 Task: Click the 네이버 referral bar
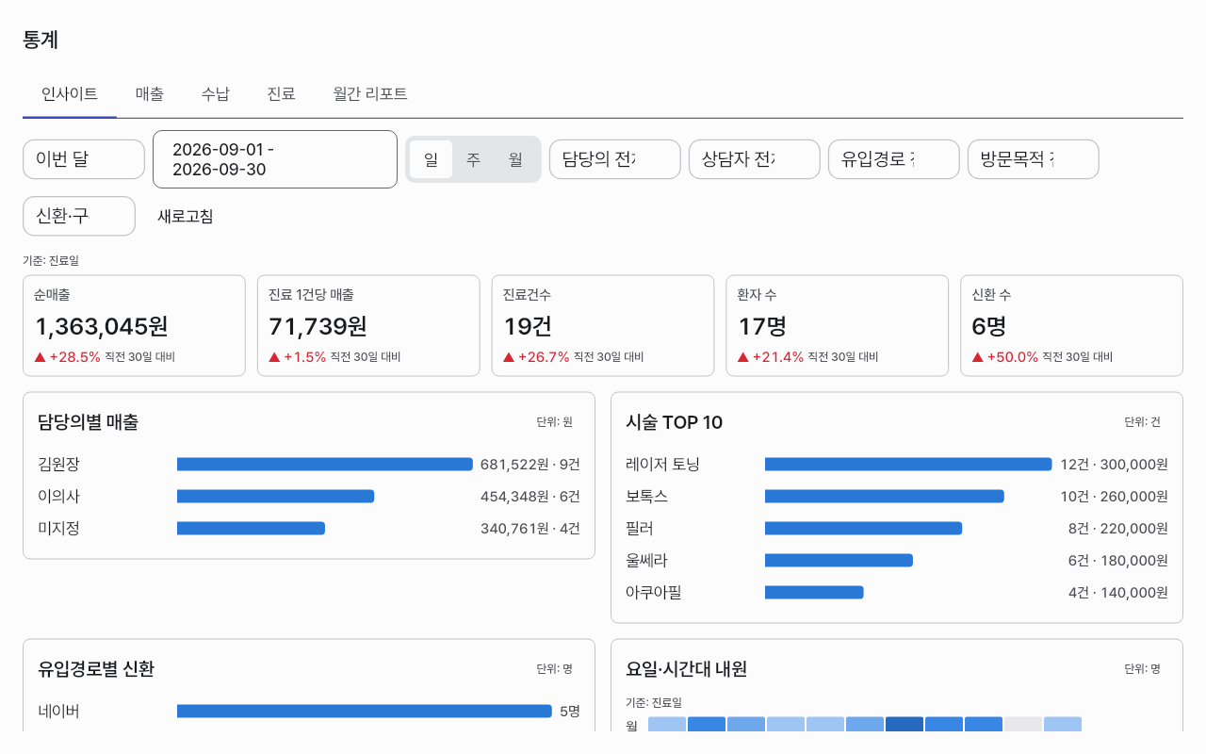[365, 711]
